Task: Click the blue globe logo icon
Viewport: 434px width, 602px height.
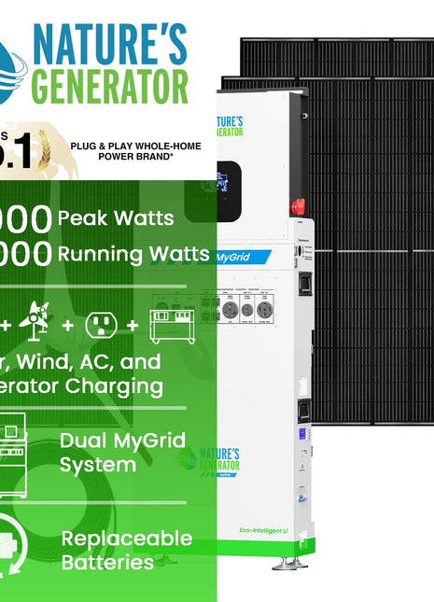Action: [x=11, y=73]
